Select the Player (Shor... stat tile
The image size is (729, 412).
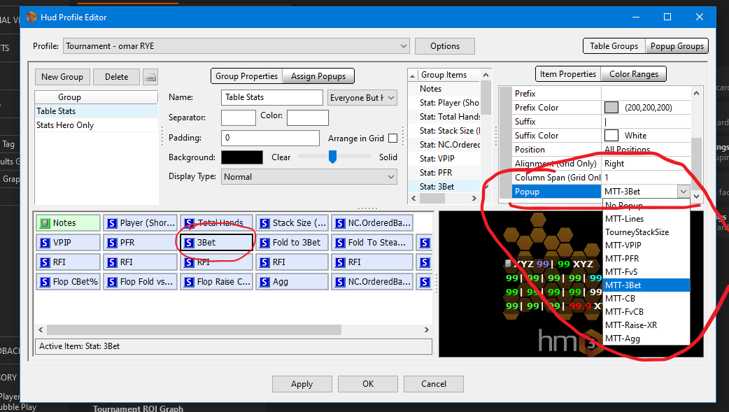(x=141, y=223)
